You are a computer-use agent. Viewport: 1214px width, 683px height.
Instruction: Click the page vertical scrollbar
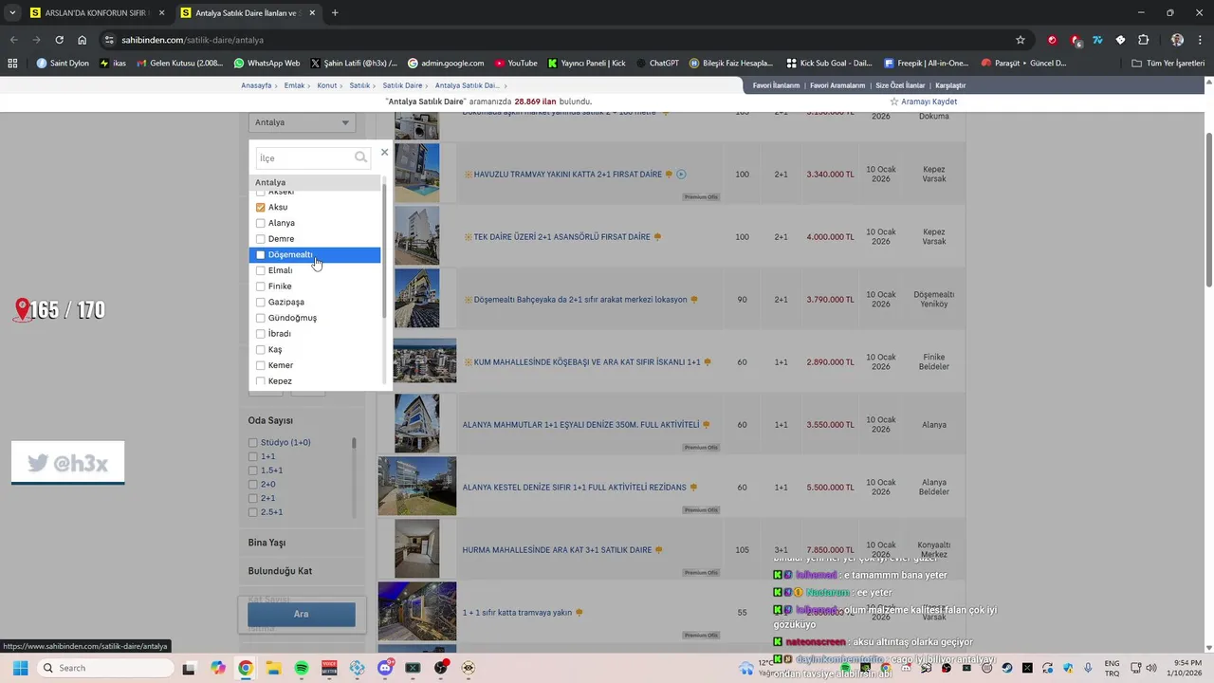(1208, 211)
